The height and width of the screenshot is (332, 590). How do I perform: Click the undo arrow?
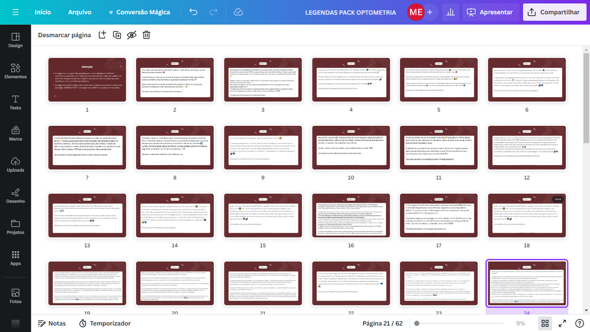(x=193, y=12)
